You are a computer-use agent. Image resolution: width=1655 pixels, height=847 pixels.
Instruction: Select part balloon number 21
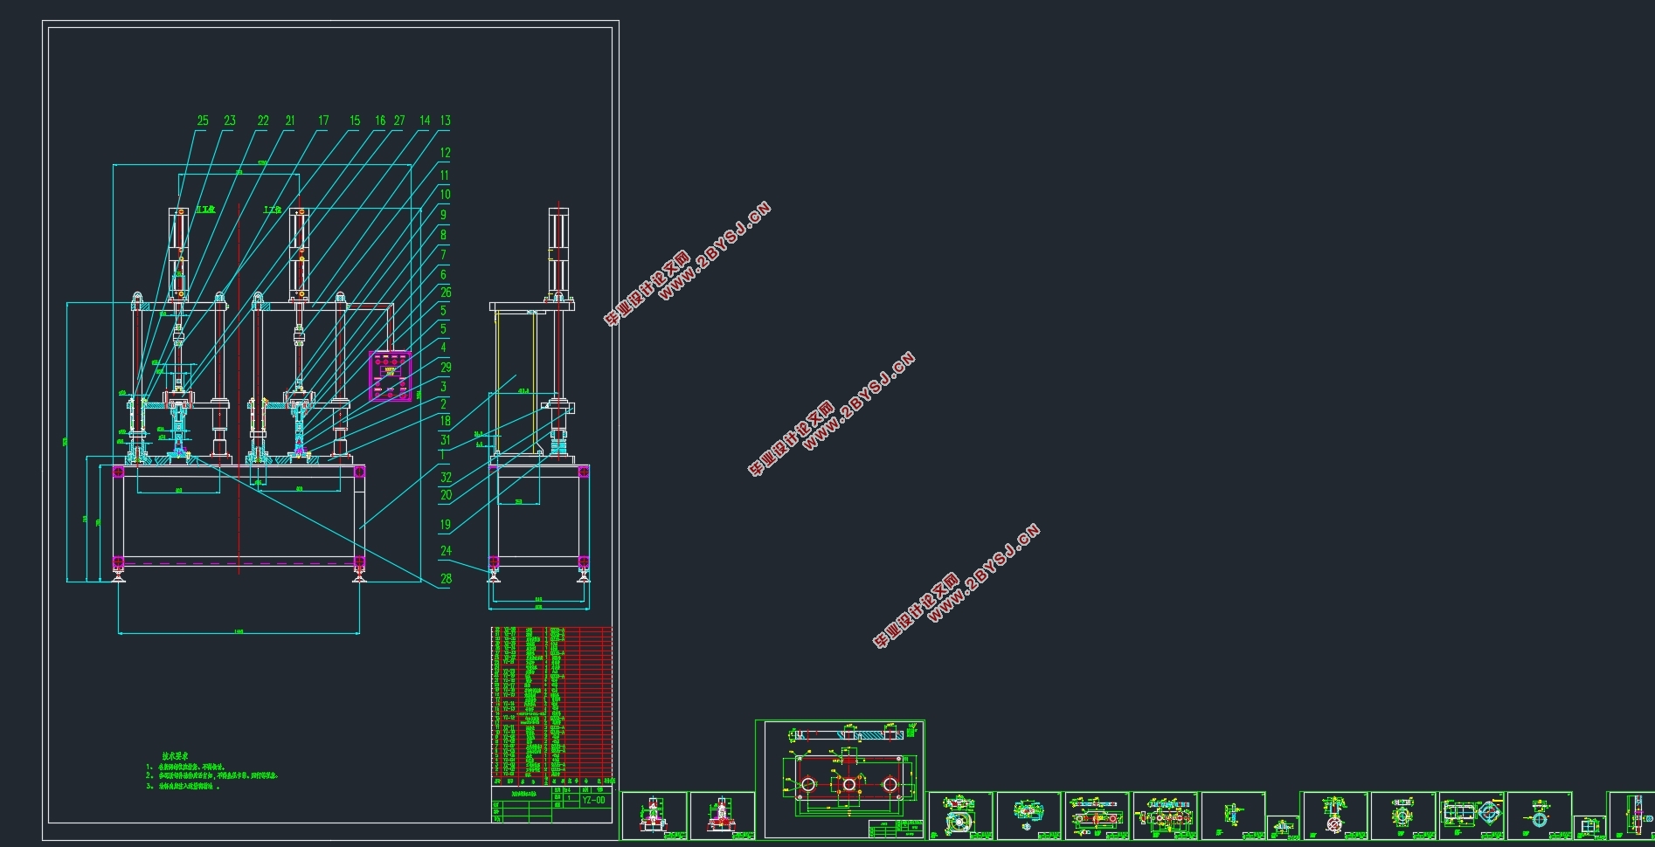tap(290, 121)
